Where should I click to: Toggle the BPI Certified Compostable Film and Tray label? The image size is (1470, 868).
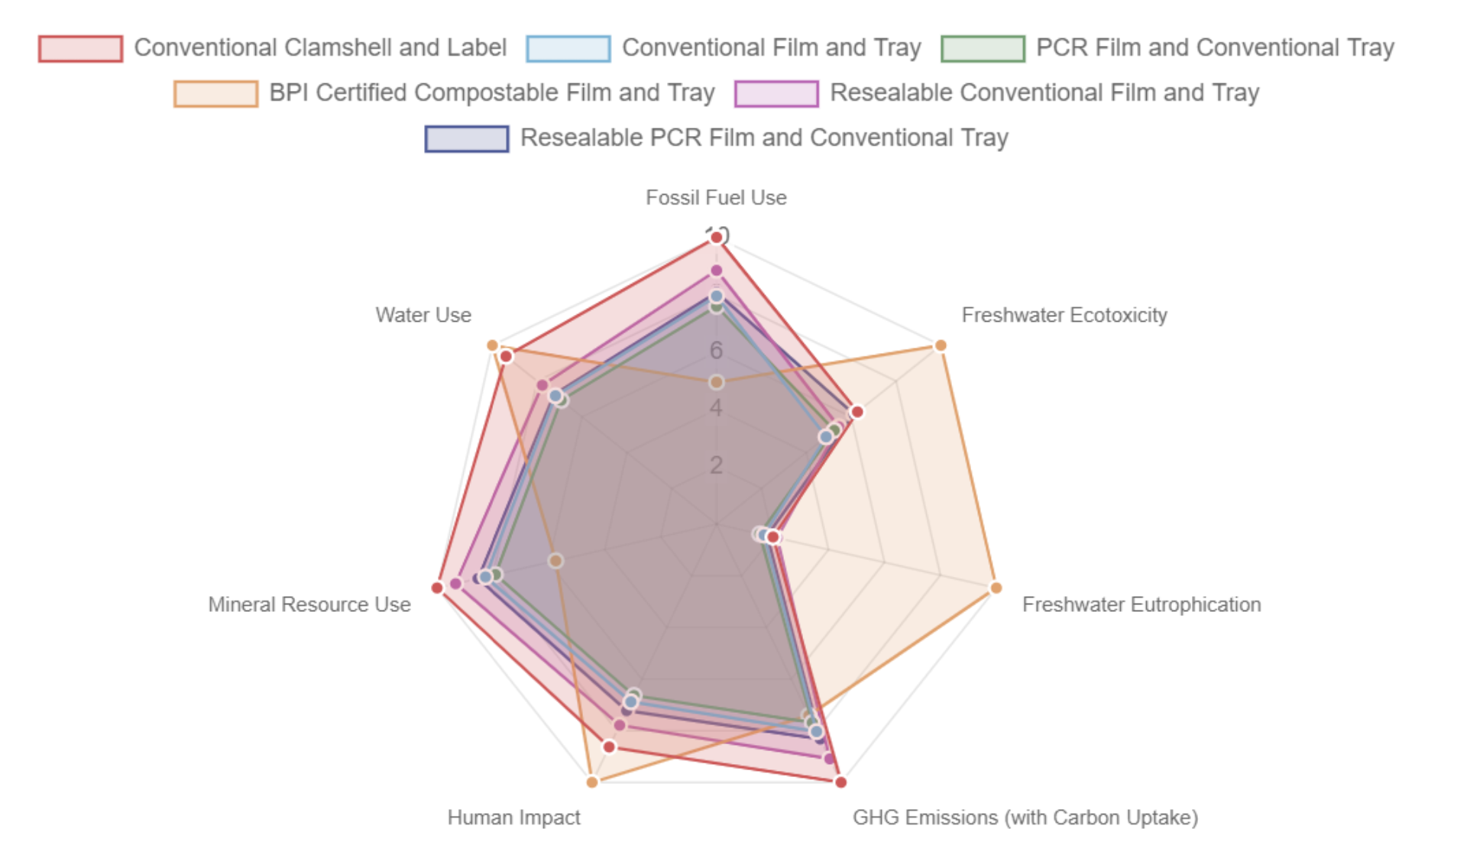(491, 93)
